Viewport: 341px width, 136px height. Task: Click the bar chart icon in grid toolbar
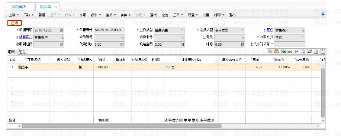point(316,52)
